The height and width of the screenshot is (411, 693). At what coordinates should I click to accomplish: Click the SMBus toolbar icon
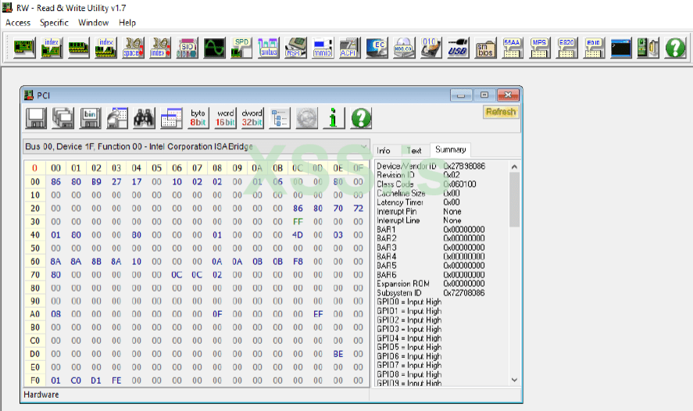point(268,48)
